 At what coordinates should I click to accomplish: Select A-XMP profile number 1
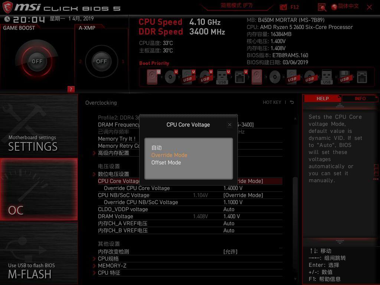(123, 62)
